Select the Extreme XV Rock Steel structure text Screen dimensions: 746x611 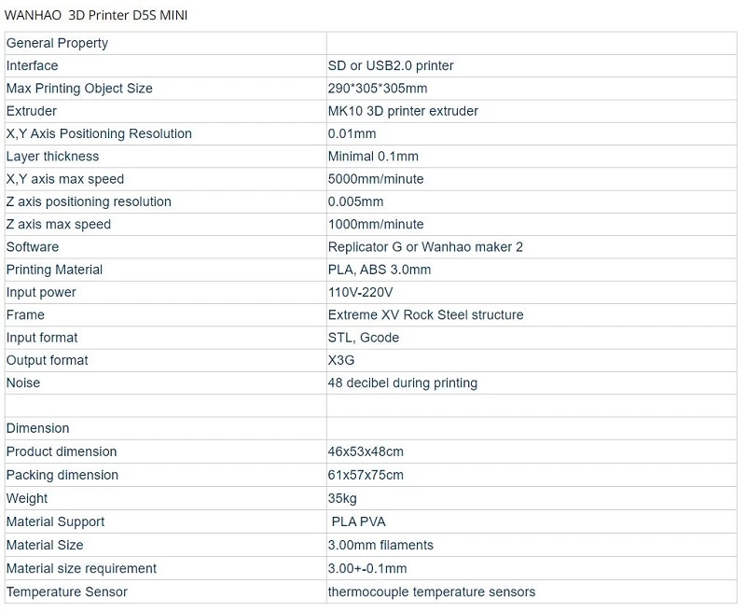click(x=425, y=315)
